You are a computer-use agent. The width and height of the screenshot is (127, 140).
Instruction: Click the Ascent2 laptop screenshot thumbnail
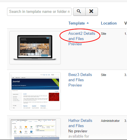click(x=35, y=48)
